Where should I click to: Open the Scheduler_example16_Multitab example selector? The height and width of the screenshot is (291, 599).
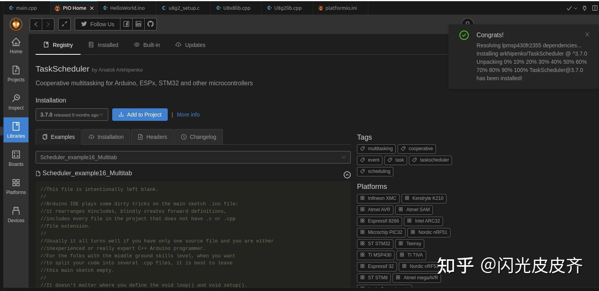click(x=193, y=157)
